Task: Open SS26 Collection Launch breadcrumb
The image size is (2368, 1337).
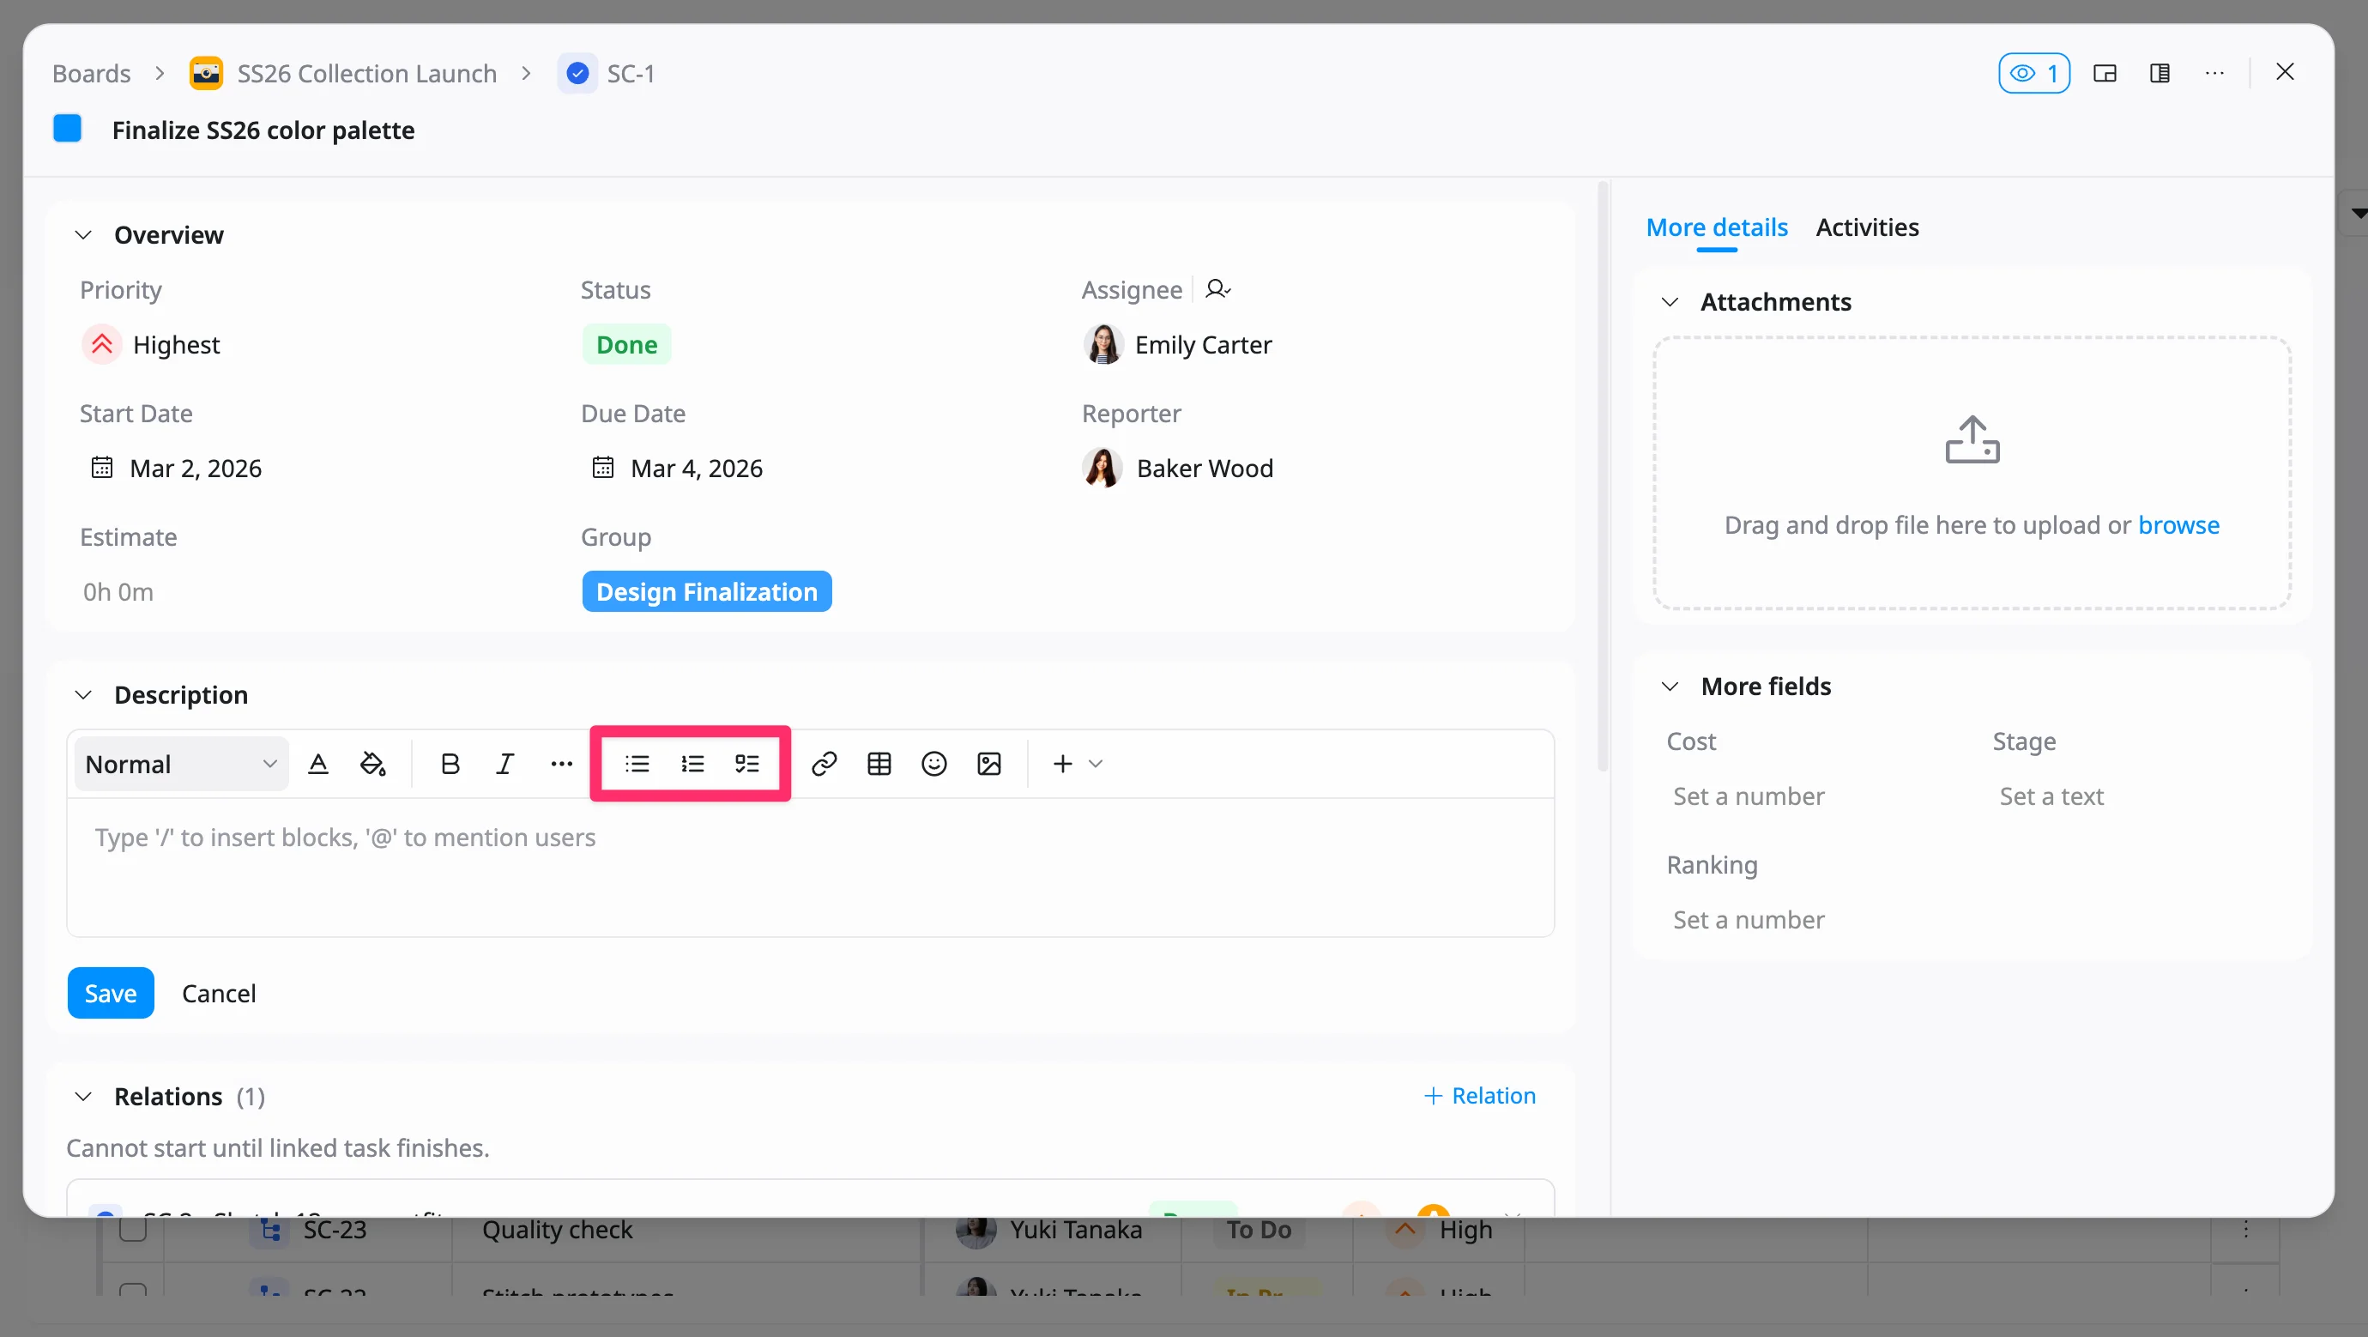Action: [x=367, y=74]
